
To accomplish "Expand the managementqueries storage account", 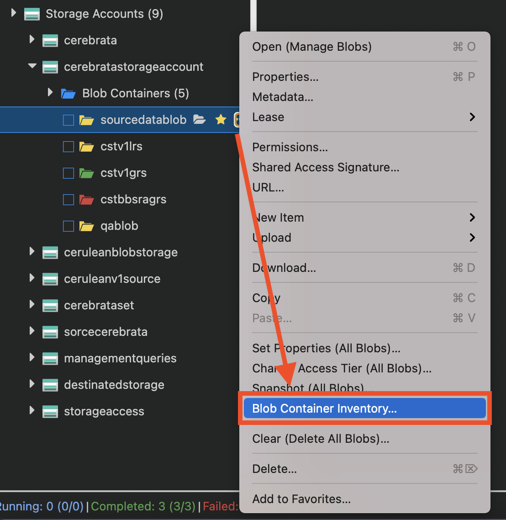I will pyautogui.click(x=32, y=358).
